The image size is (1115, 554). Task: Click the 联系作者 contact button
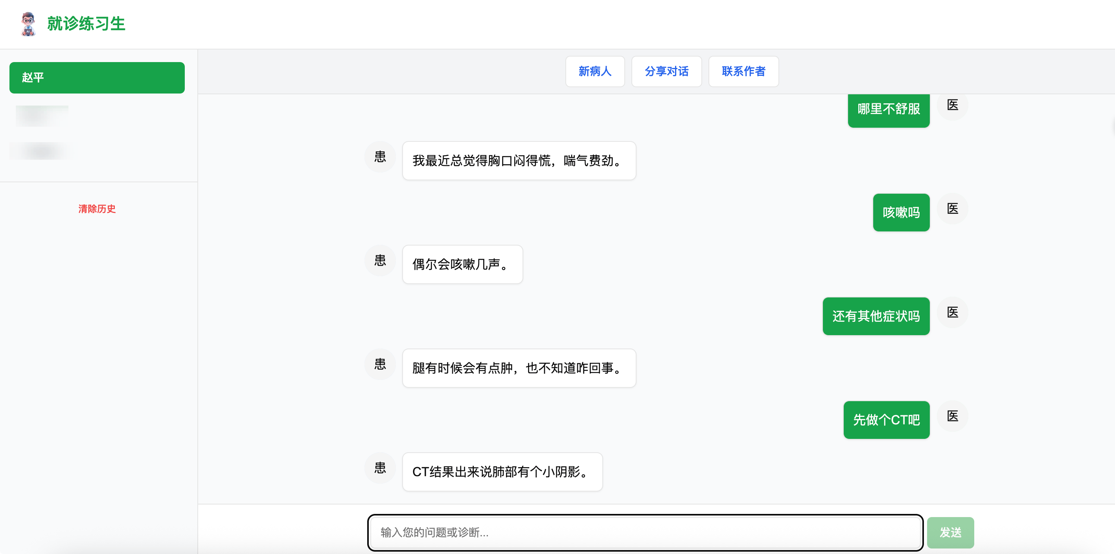[743, 72]
